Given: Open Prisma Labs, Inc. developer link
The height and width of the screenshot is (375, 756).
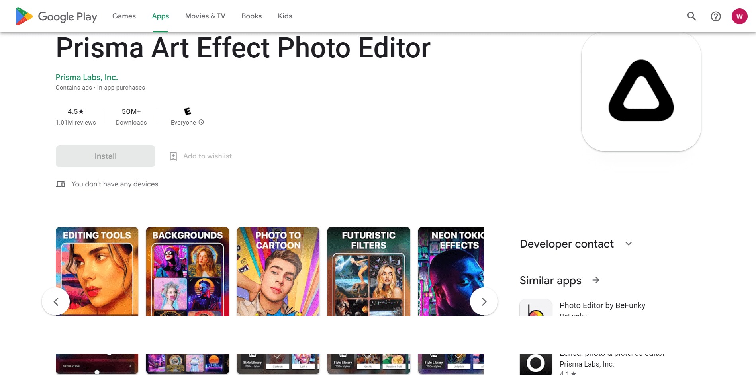Looking at the screenshot, I should point(87,77).
